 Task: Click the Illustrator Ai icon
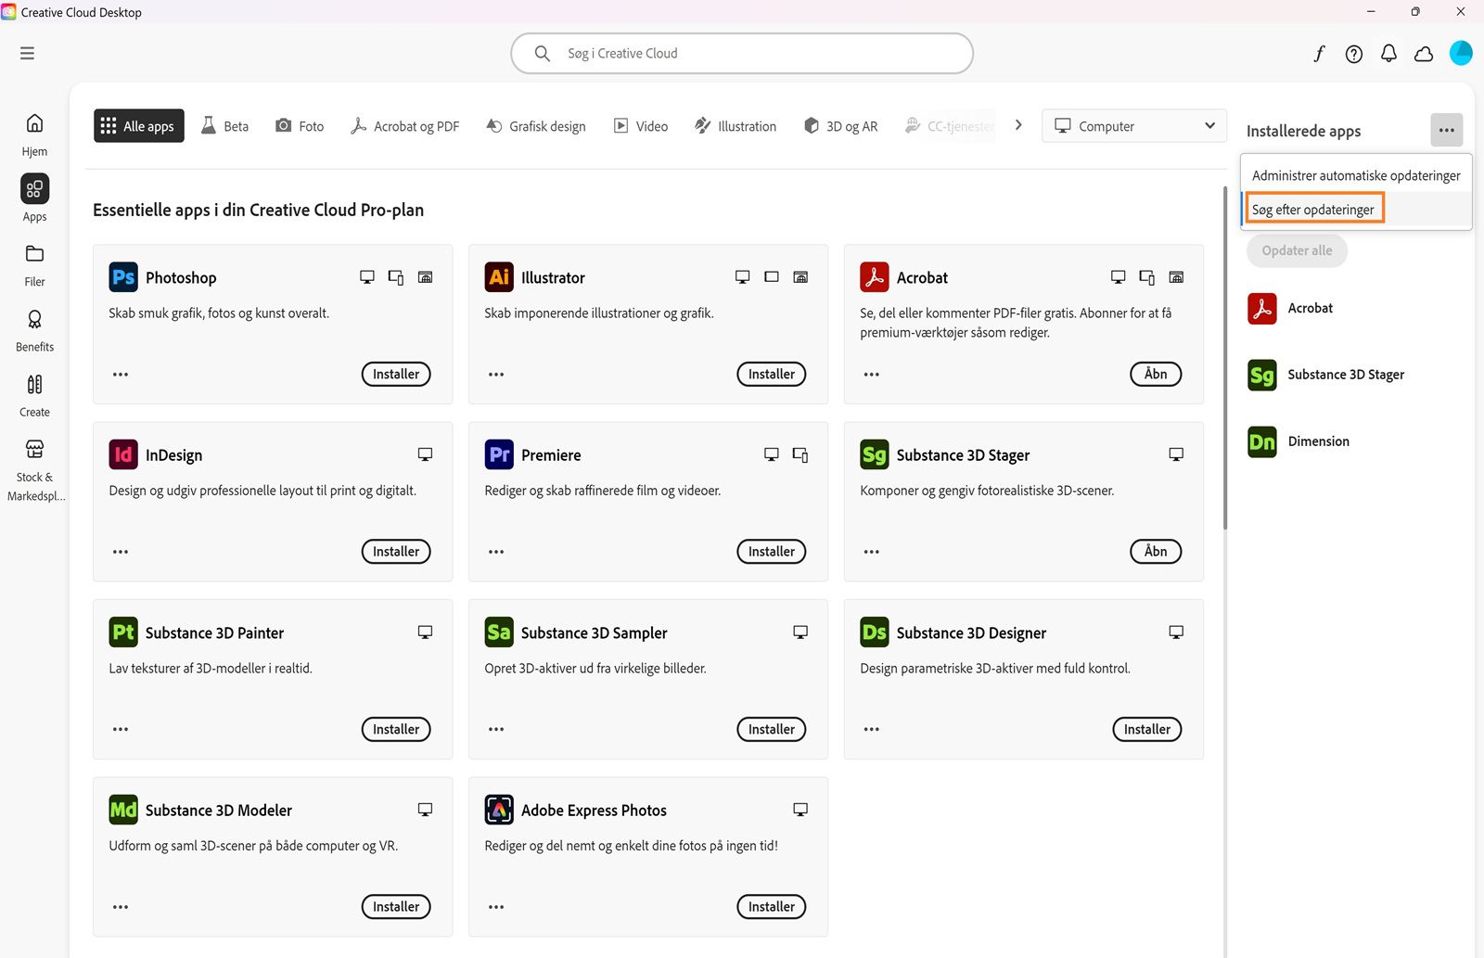tap(498, 276)
